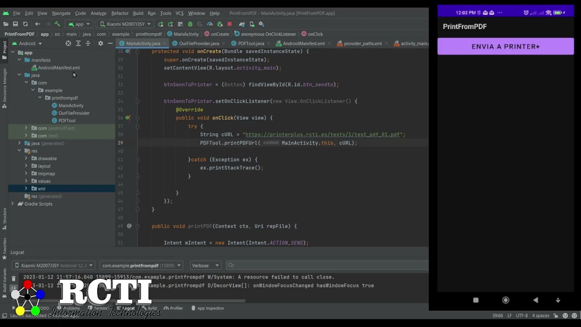Collapse the java folder in project tree
581x327 pixels.
(x=20, y=75)
